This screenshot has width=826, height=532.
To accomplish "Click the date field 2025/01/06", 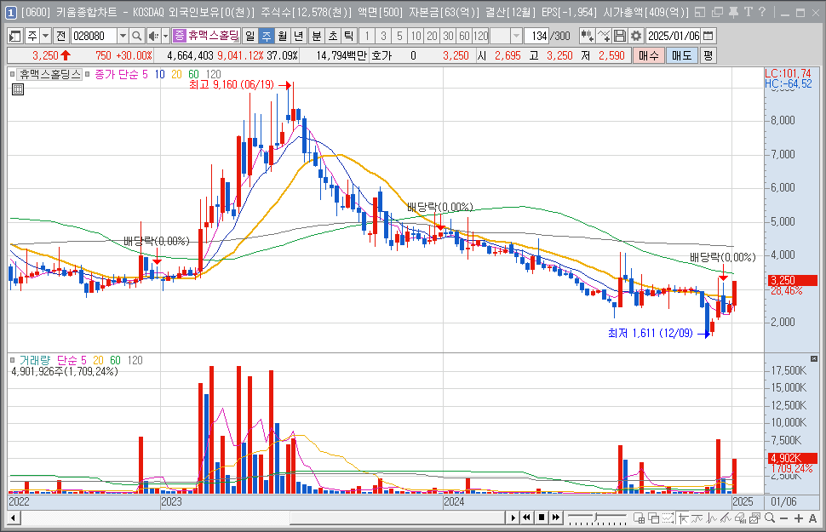I will click(674, 36).
